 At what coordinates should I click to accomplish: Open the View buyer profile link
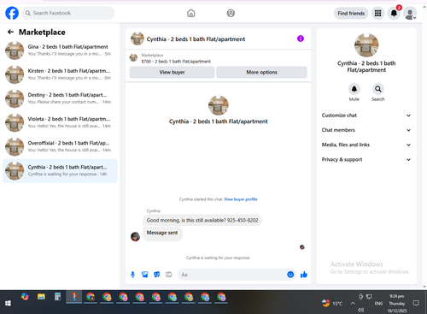click(241, 199)
